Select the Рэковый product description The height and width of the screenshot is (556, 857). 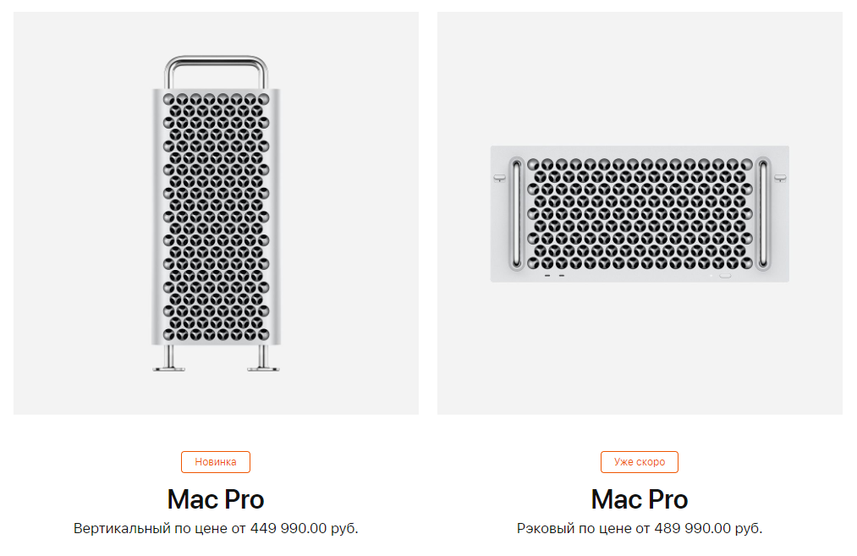point(639,526)
